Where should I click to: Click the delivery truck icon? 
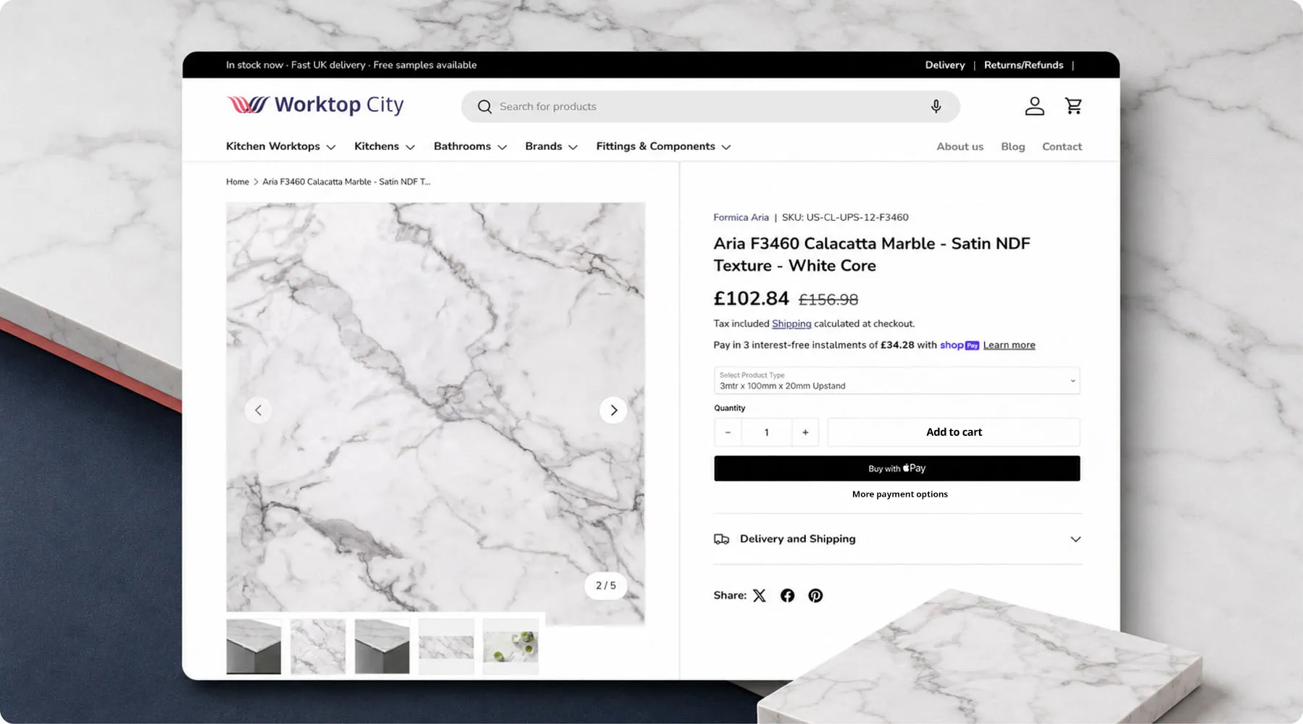[721, 539]
